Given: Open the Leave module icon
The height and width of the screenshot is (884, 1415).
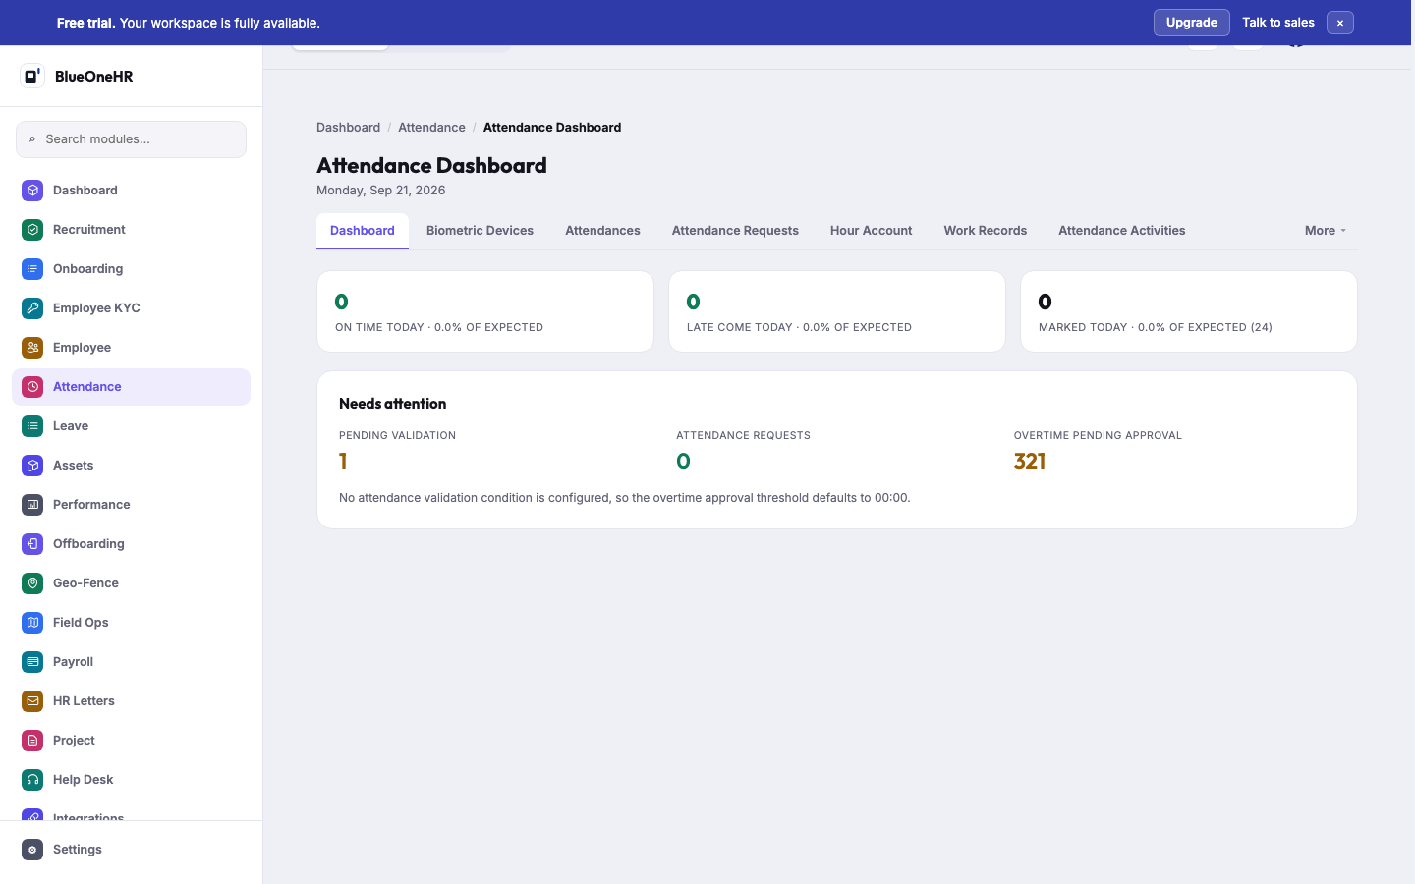Looking at the screenshot, I should point(32,426).
